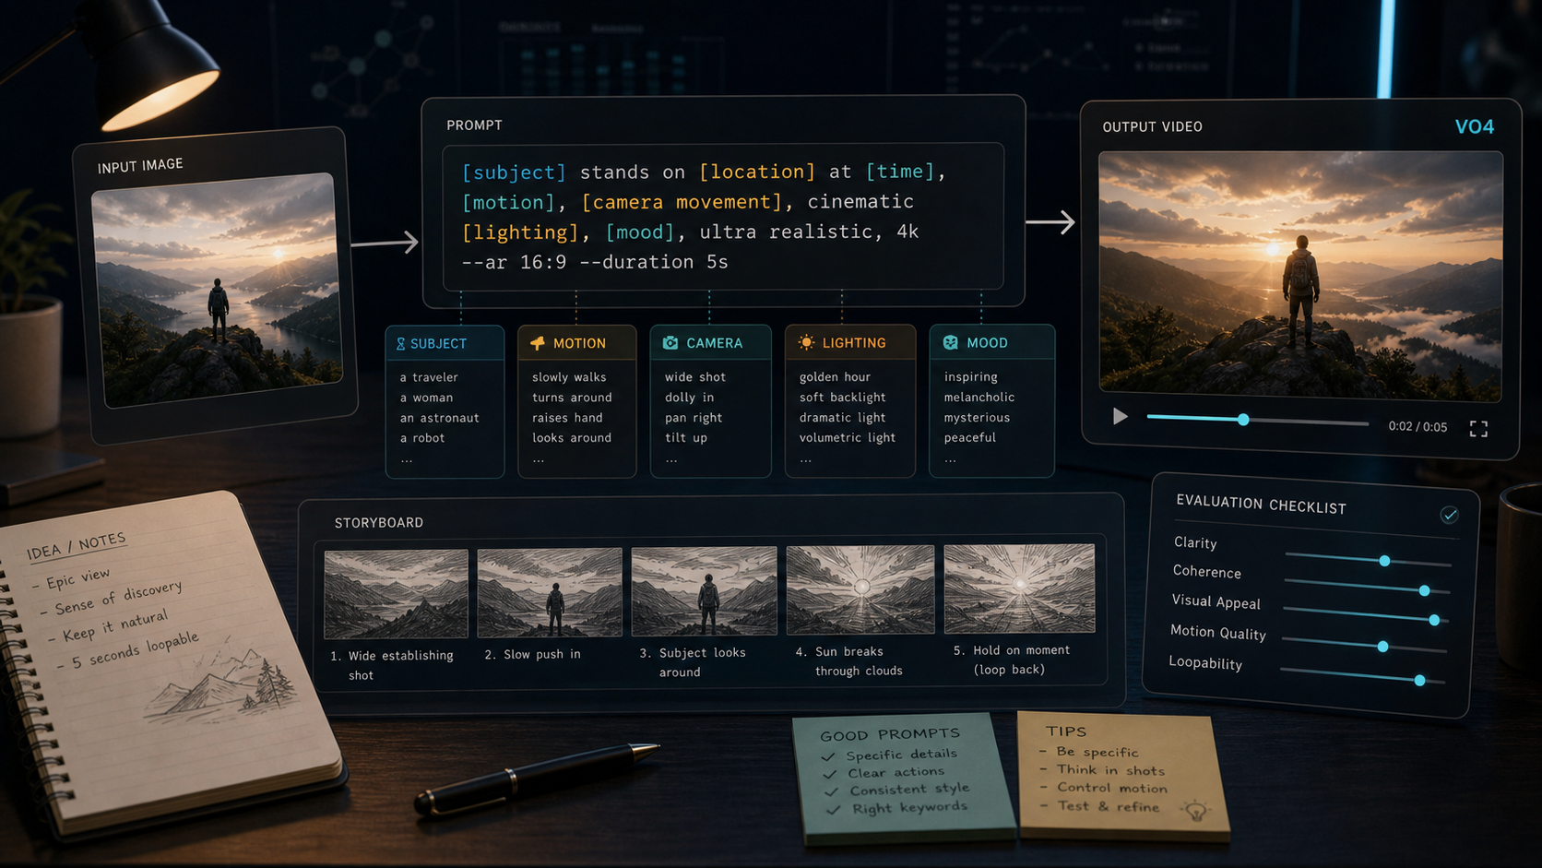Image resolution: width=1542 pixels, height=868 pixels.
Task: Select storyboard frame 2 Slow push in
Action: pyautogui.click(x=550, y=592)
